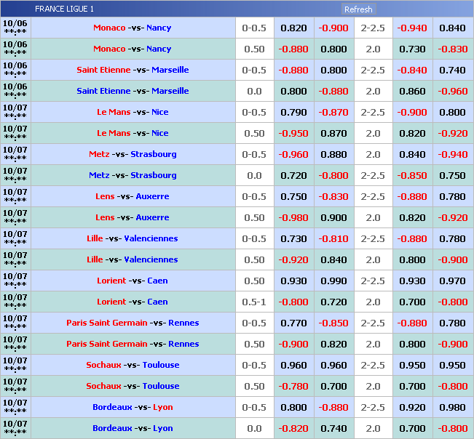The width and height of the screenshot is (474, 439).
Task: Pick Paris Saint Germain vs Rennes away odds 0.820
Action: [x=333, y=344]
